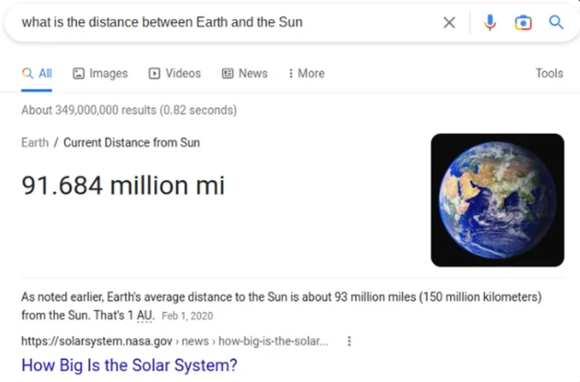Focus the search query input field
The image size is (580, 382).
223,22
